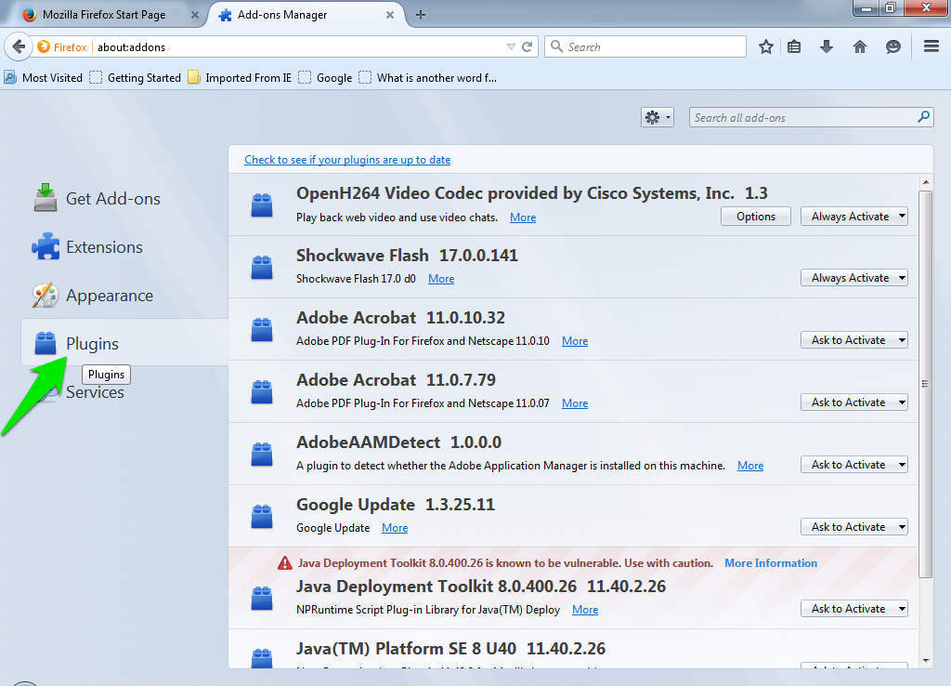
Task: Open the downloads arrow icon
Action: pos(826,46)
